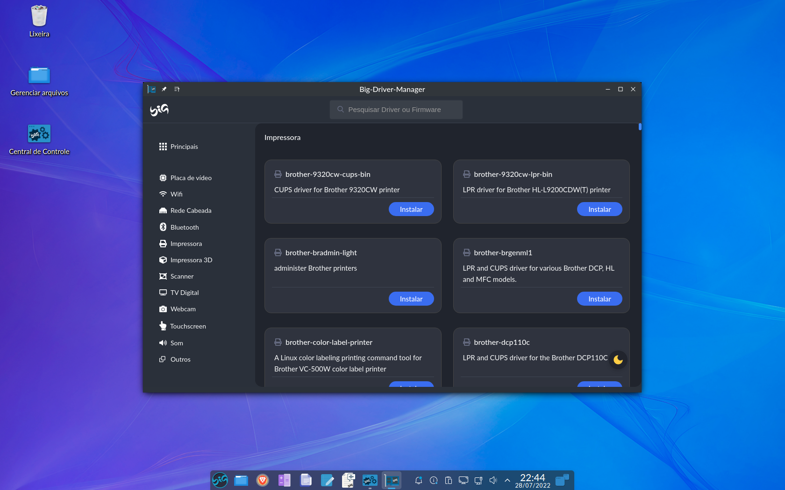Click brother-dcp110c title text
Image resolution: width=785 pixels, height=490 pixels.
(502, 342)
